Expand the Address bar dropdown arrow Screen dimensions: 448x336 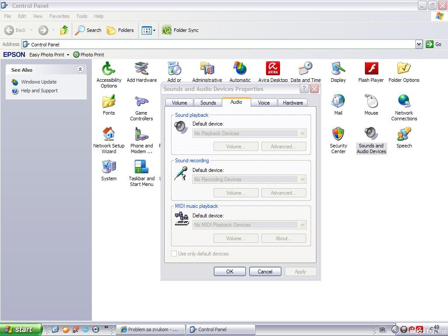(x=419, y=44)
